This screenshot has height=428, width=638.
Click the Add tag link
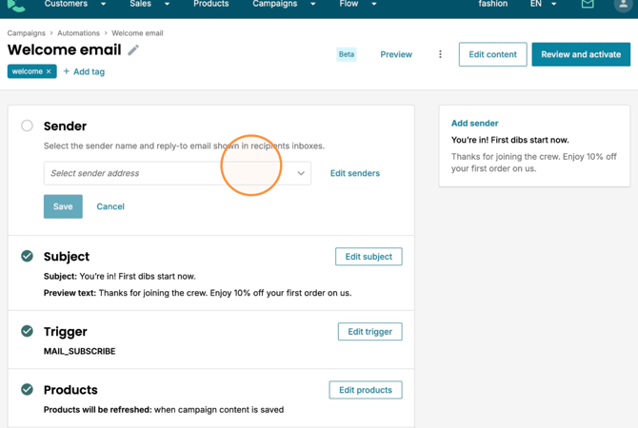click(84, 71)
